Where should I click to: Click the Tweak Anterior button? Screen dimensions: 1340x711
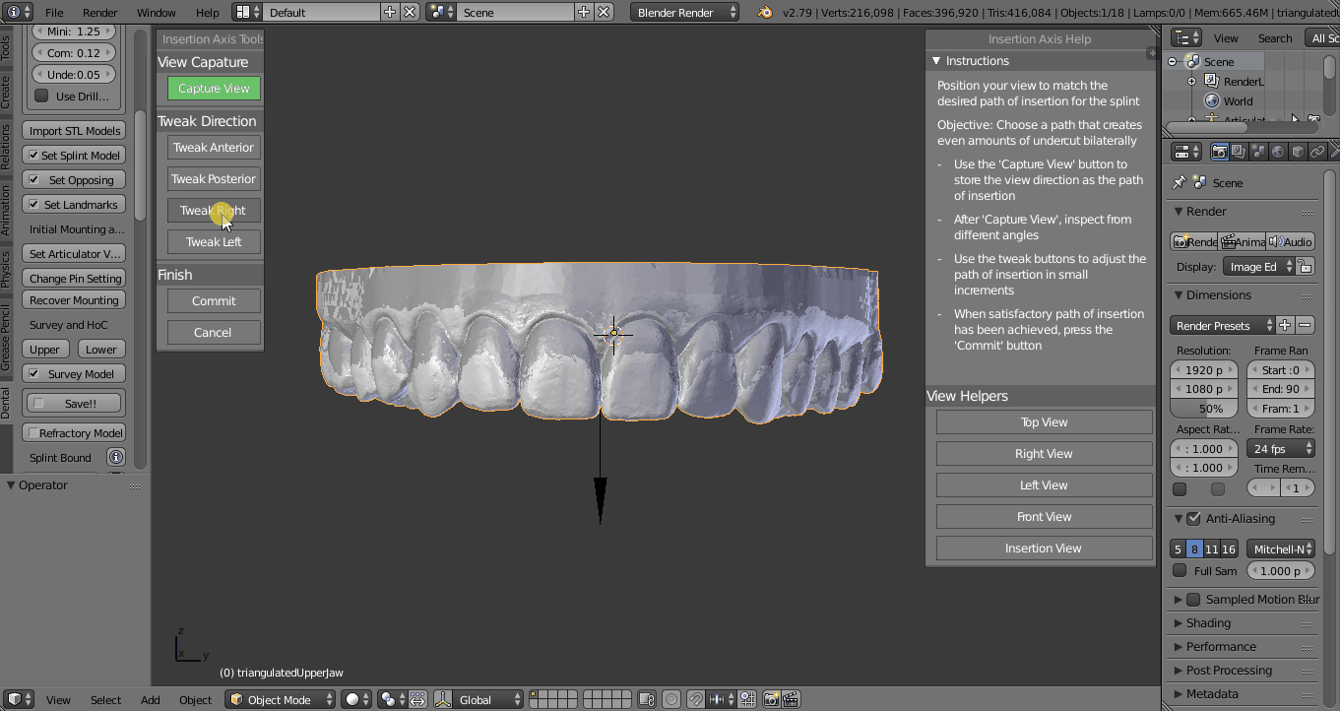214,147
